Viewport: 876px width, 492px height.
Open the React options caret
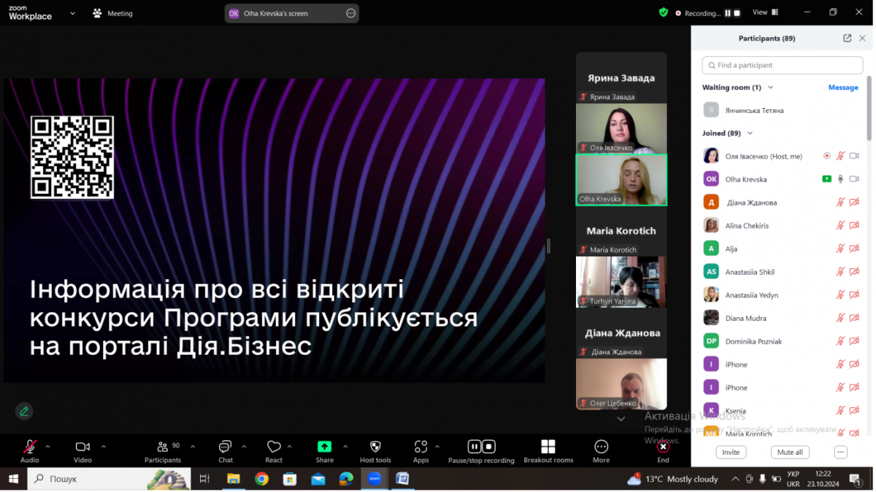tap(290, 446)
